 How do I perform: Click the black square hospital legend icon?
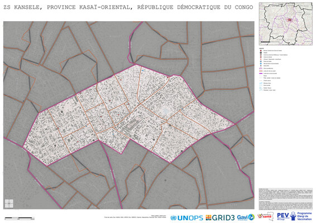(261, 53)
